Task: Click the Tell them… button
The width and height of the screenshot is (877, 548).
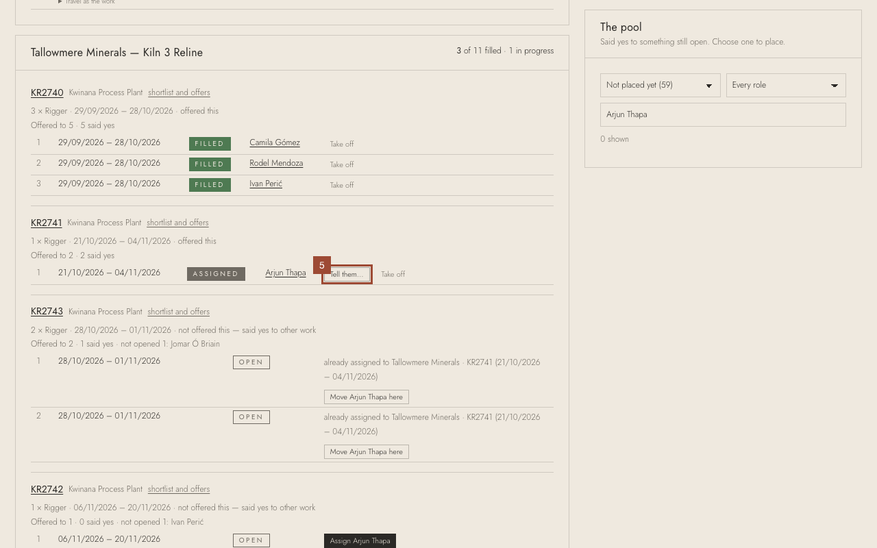Action: point(347,274)
